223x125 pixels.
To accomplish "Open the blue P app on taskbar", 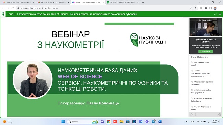I will coord(141,122).
